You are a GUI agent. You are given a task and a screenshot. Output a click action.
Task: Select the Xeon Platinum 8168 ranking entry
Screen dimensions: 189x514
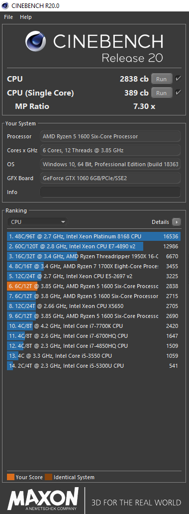click(94, 236)
